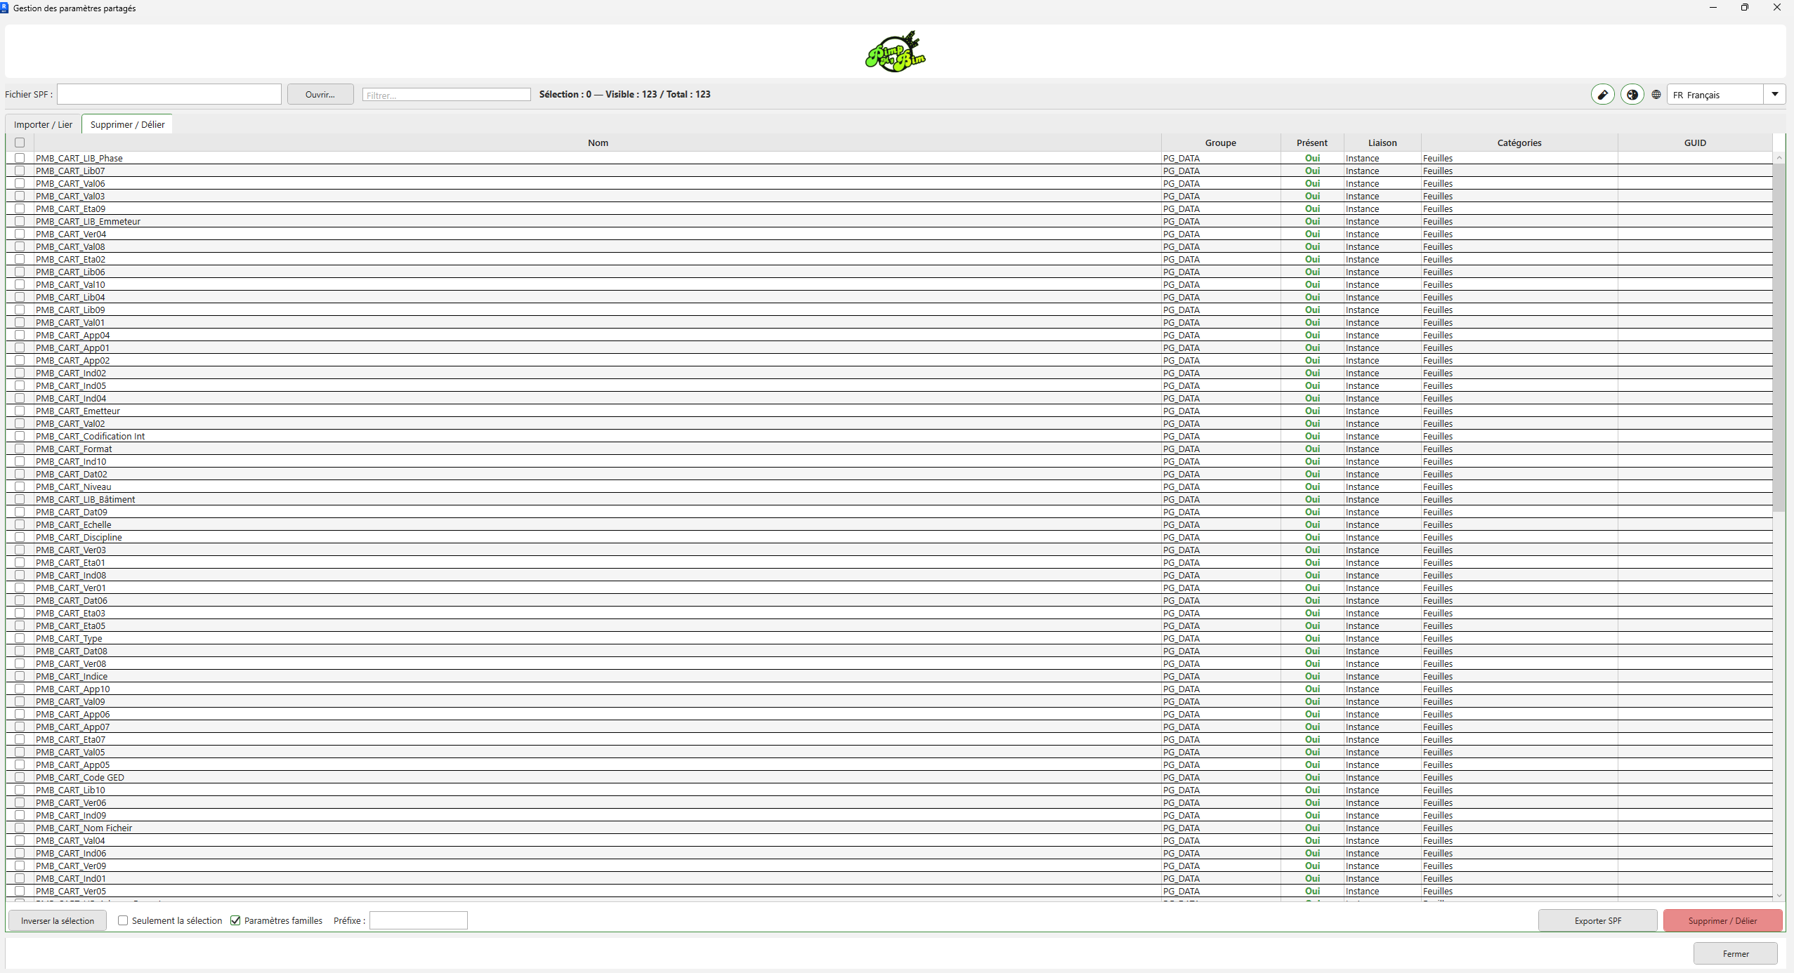The width and height of the screenshot is (1794, 973).
Task: Click the Fermer button
Action: (x=1736, y=953)
